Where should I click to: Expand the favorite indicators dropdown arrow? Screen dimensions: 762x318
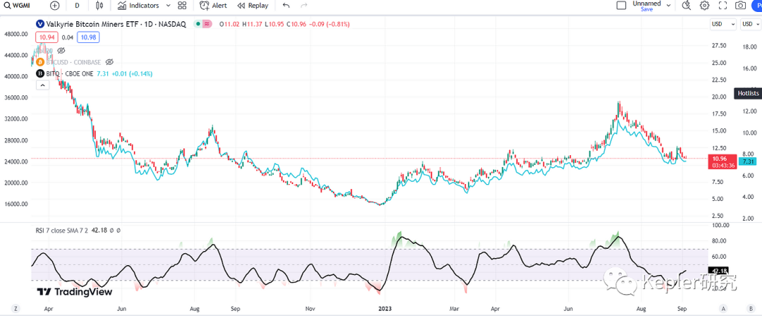[168, 6]
